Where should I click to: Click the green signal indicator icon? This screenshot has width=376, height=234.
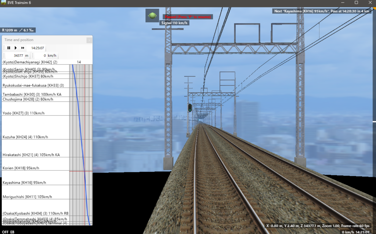pyautogui.click(x=152, y=16)
